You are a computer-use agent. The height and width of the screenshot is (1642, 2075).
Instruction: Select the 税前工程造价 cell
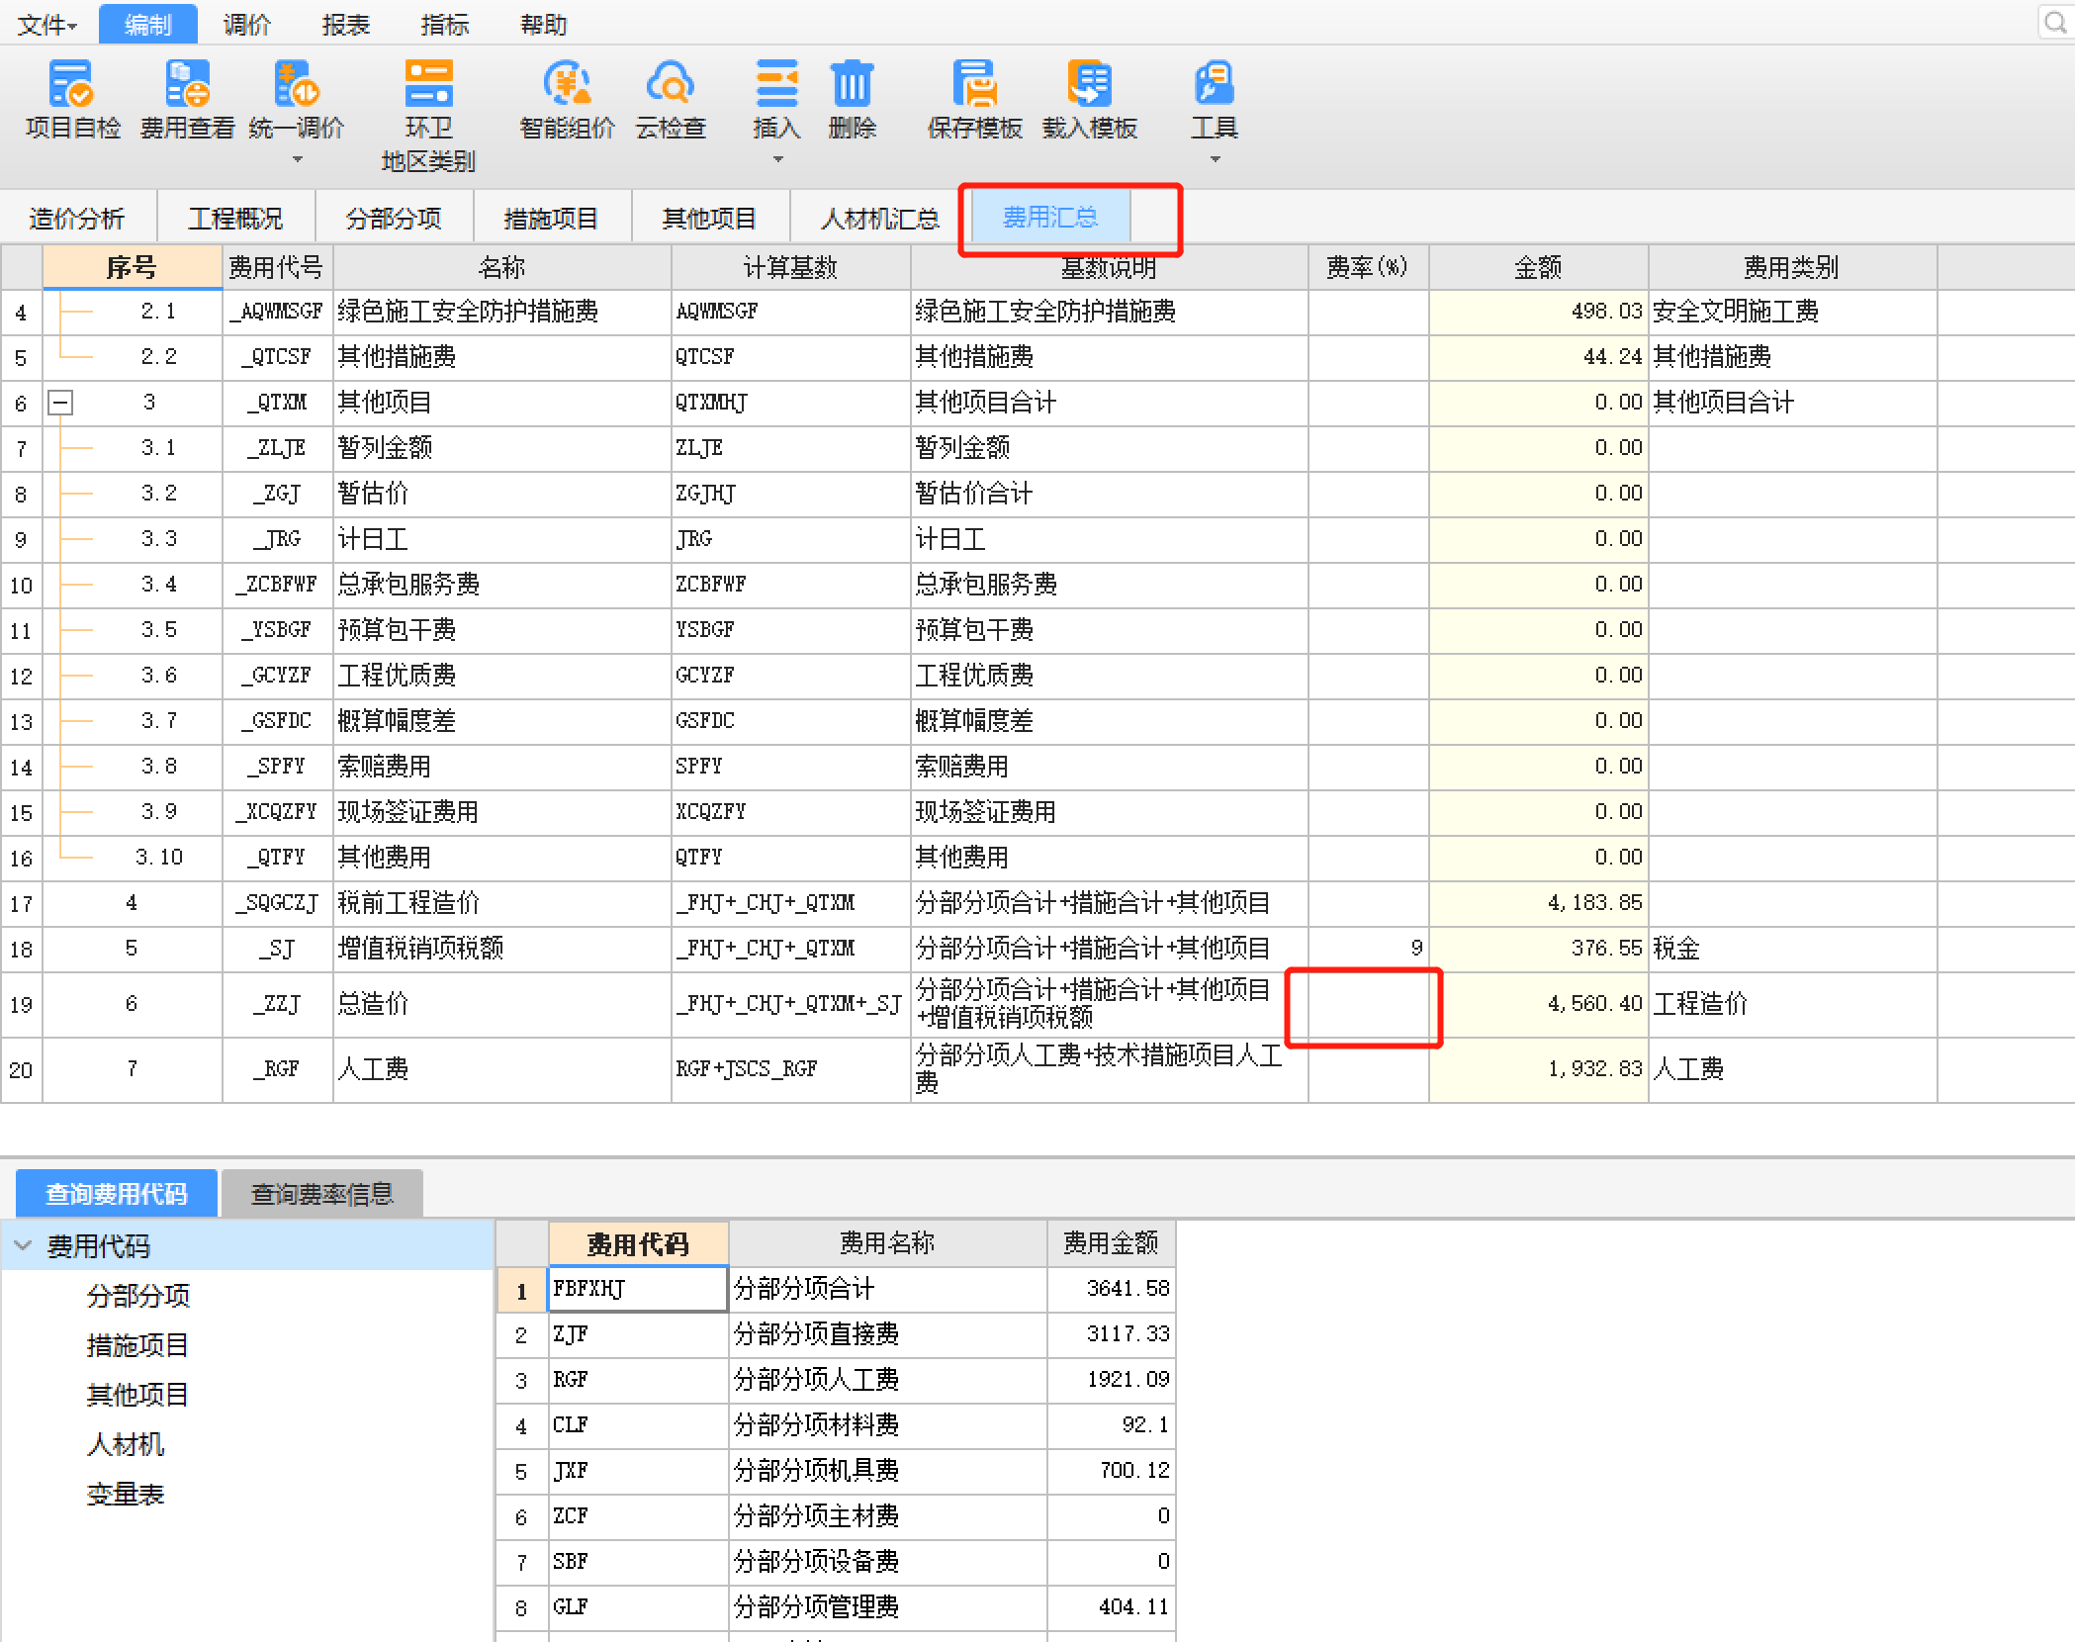pos(501,903)
